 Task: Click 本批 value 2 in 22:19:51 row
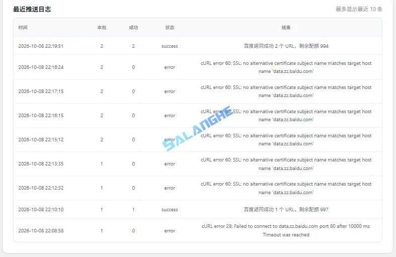tap(102, 46)
